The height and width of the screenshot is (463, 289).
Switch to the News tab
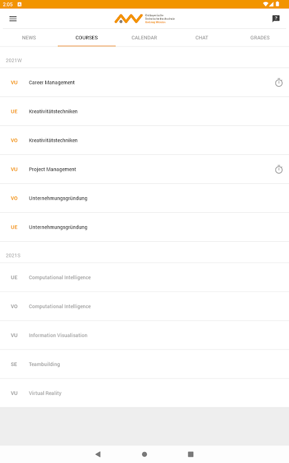point(29,38)
